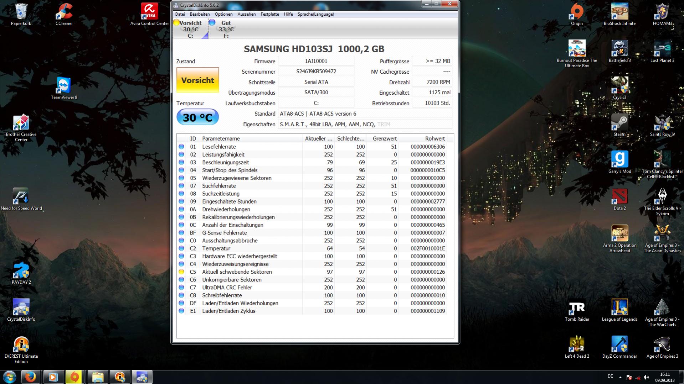Screen dimensions: 684x384
Task: Sort table by the ID column header
Action: (x=193, y=138)
